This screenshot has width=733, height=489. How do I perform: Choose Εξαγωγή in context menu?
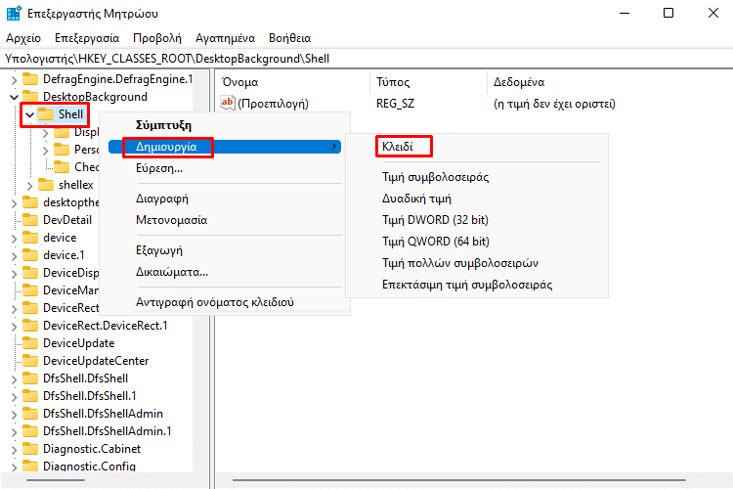coord(225,250)
